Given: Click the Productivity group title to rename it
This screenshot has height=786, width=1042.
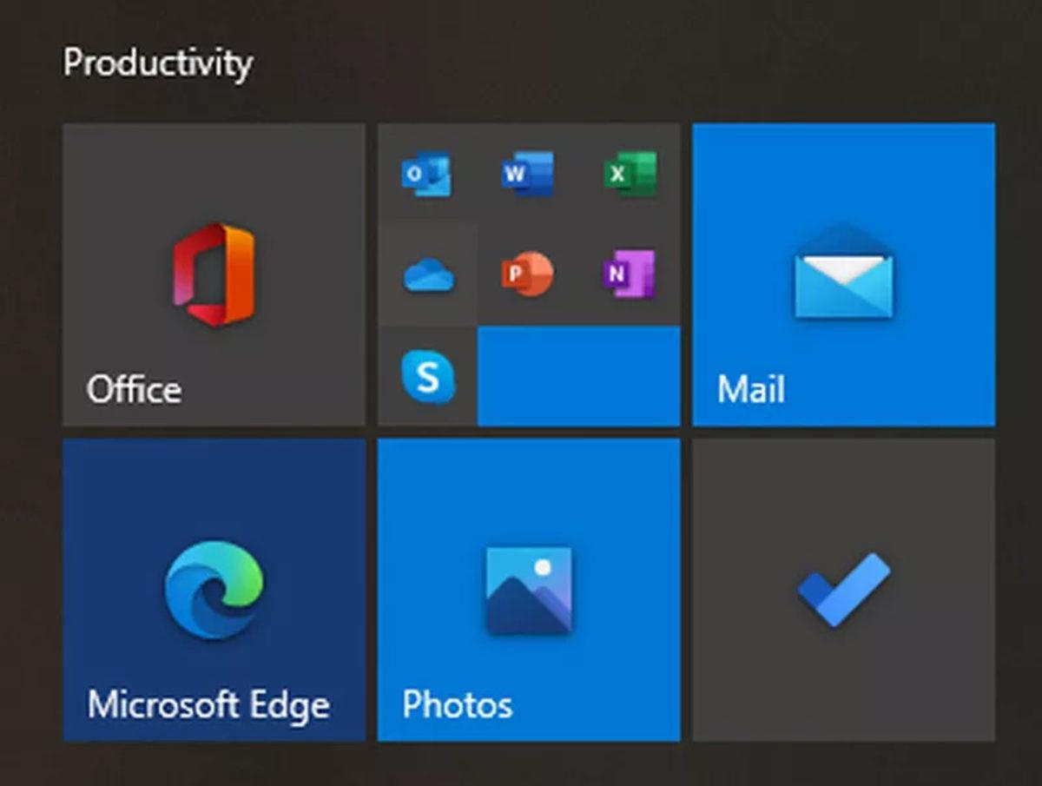Looking at the screenshot, I should [x=157, y=62].
